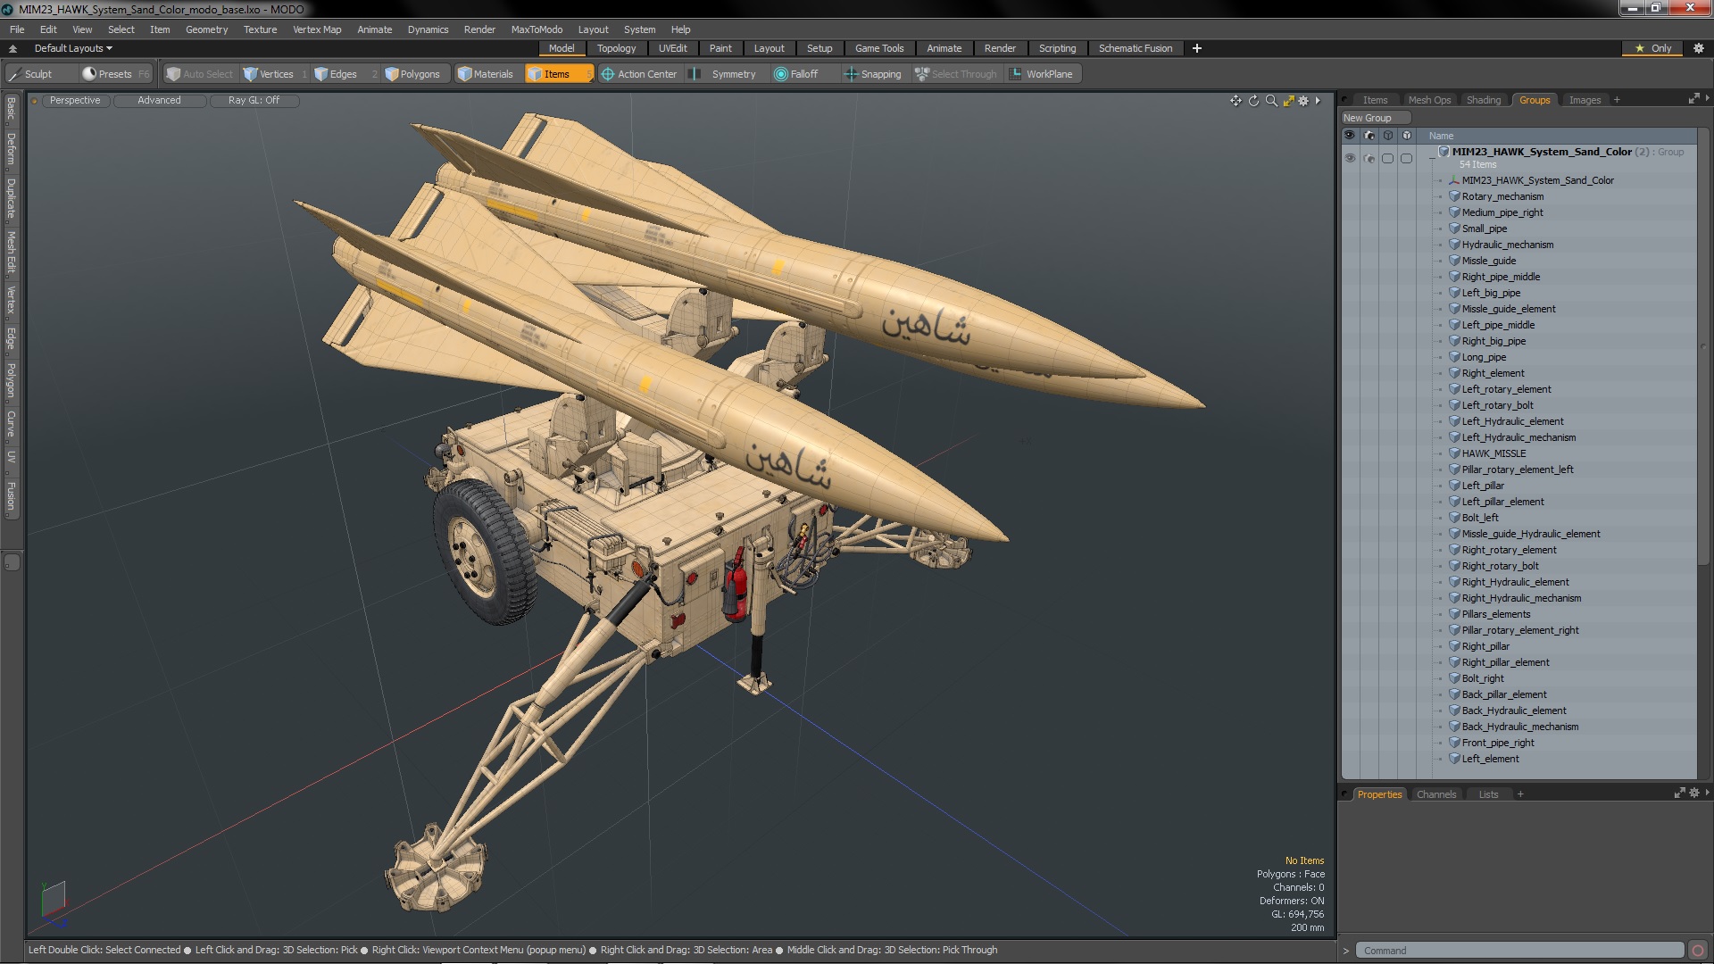This screenshot has height=964, width=1714.
Task: Toggle Auto Select
Action: click(x=199, y=74)
